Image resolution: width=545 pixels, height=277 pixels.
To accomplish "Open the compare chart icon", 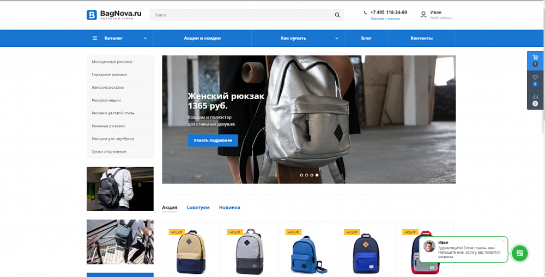I will tap(535, 100).
